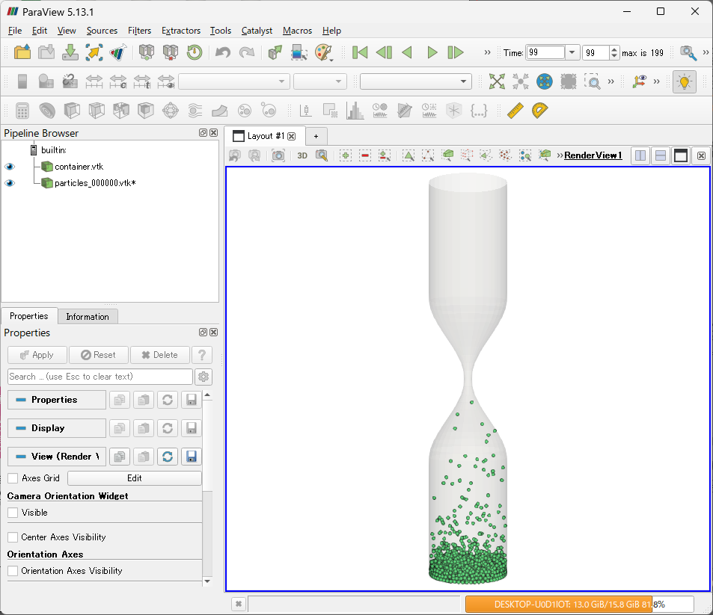Open the Filters menu
Viewport: 713px width, 615px height.
tap(139, 31)
